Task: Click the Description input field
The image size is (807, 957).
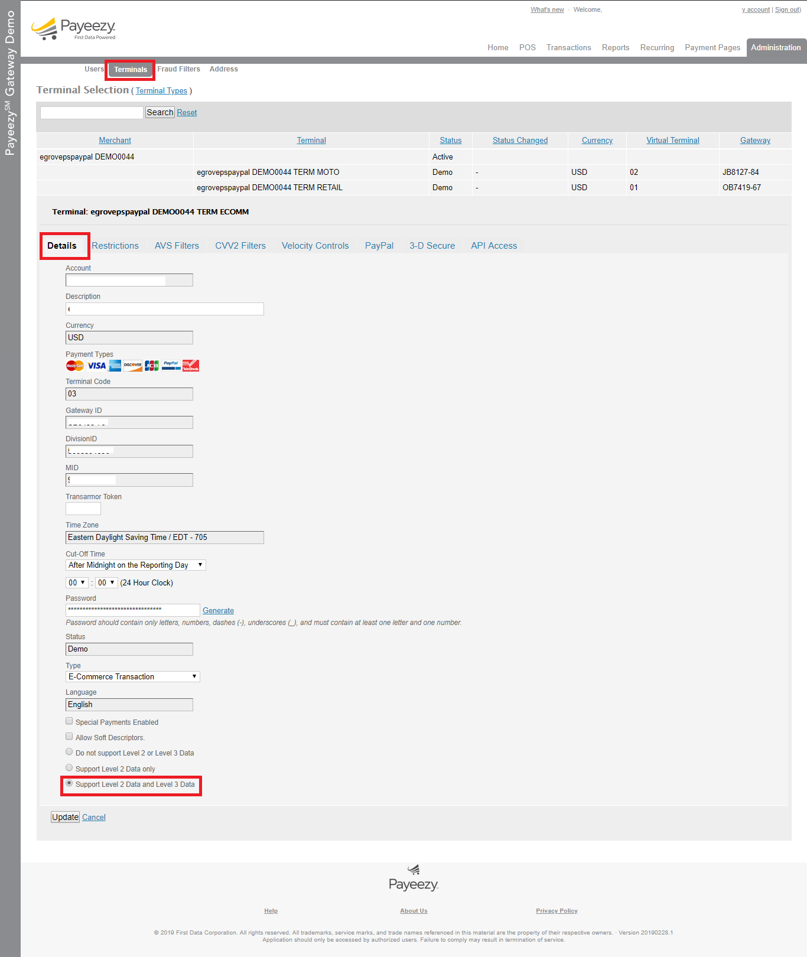Action: (165, 309)
